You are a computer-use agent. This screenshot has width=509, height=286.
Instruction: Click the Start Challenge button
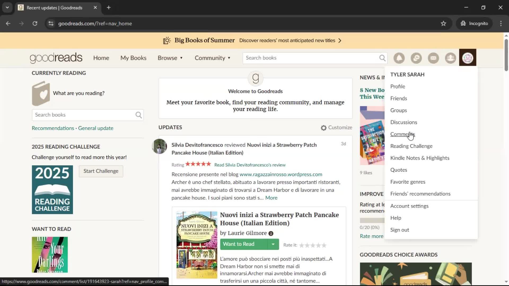(101, 171)
